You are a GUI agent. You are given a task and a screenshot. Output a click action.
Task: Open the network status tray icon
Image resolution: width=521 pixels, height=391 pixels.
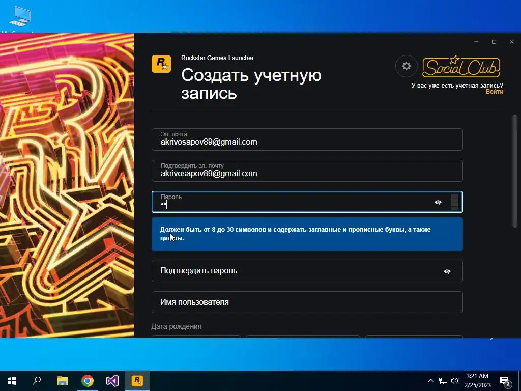click(443, 381)
